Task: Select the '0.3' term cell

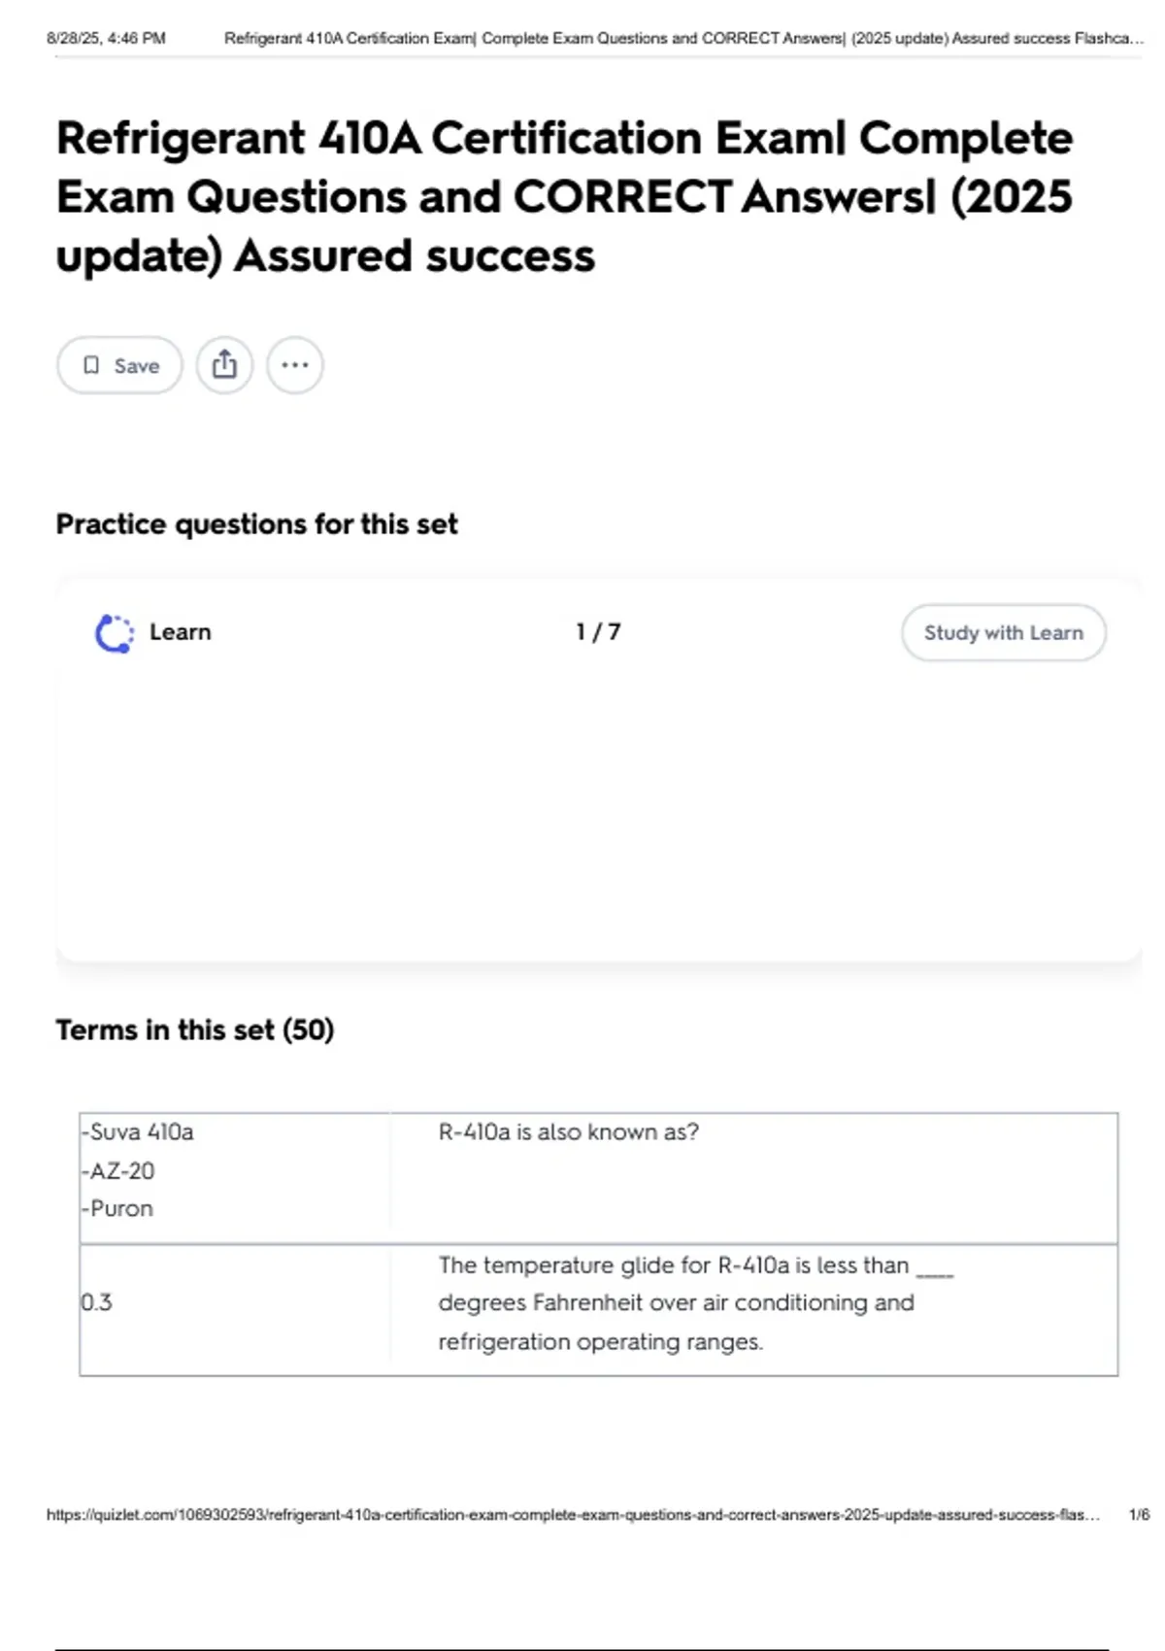Action: pyautogui.click(x=97, y=1302)
